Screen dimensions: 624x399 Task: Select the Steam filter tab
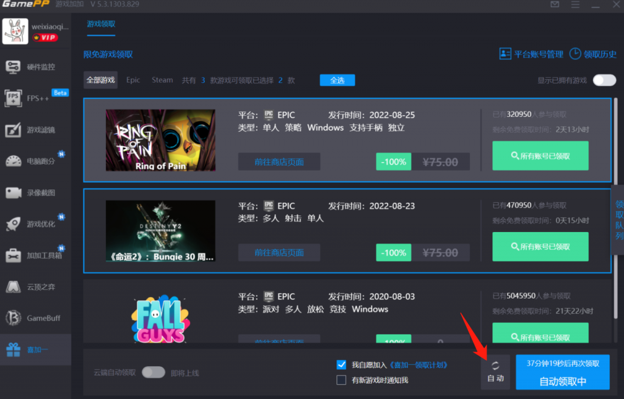click(162, 80)
